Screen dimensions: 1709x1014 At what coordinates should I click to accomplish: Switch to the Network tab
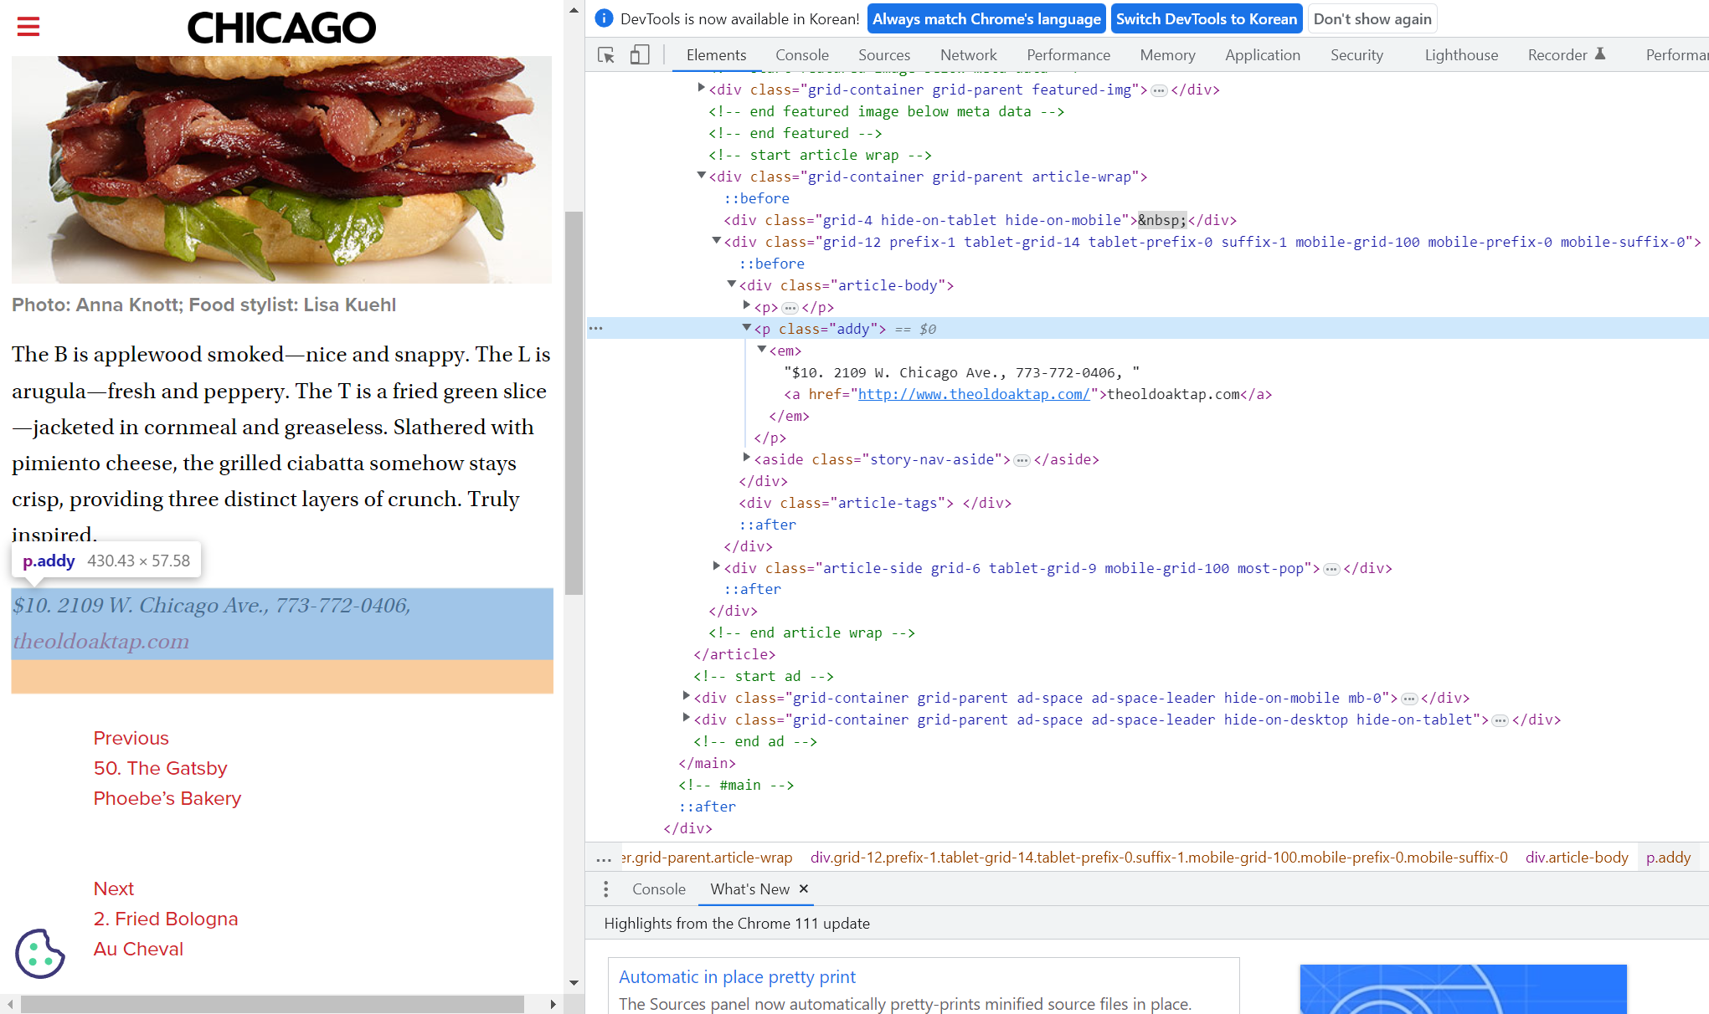968,55
